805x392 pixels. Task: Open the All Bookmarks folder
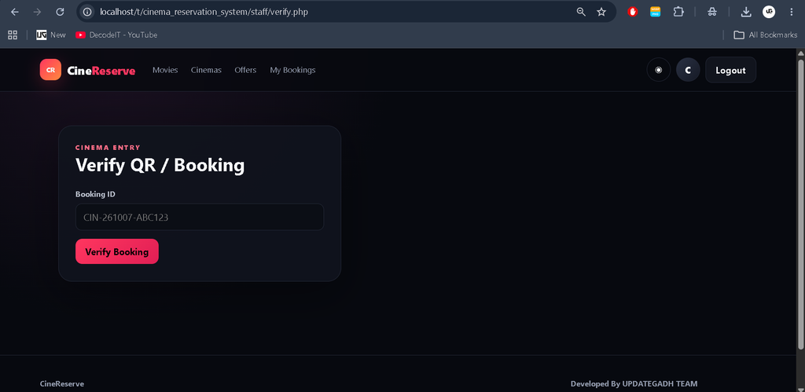(766, 35)
